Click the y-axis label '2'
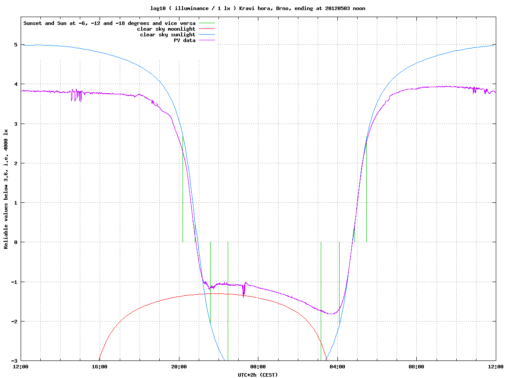Image resolution: width=505 pixels, height=378 pixels. 16,163
